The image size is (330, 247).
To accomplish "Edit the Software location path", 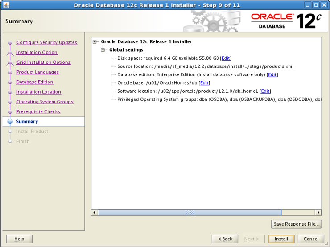I will tap(265, 91).
